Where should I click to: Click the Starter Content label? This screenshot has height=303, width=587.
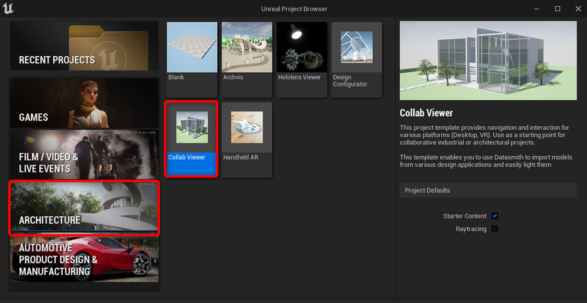[x=465, y=216]
